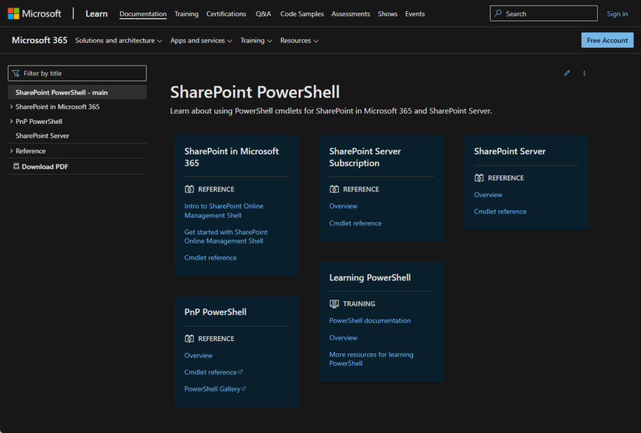Click the Microsoft logo
This screenshot has height=433, width=641.
click(x=34, y=14)
